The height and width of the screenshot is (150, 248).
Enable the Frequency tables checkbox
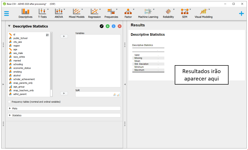pyautogui.click(x=9, y=102)
